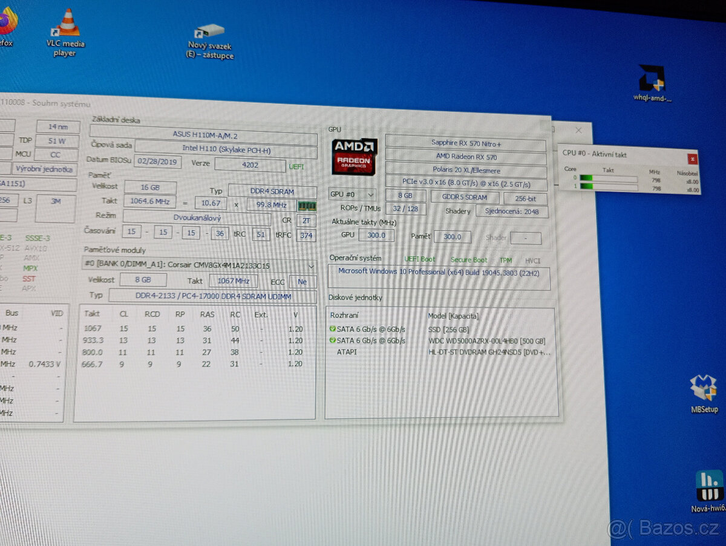Viewport: 726px width, 546px height.
Task: Click the AMD Radeon Graphics logo
Action: click(355, 157)
